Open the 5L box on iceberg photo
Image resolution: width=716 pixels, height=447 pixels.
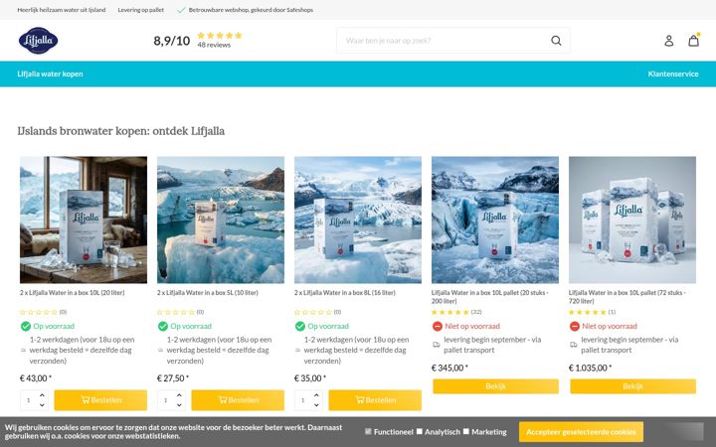(x=221, y=220)
